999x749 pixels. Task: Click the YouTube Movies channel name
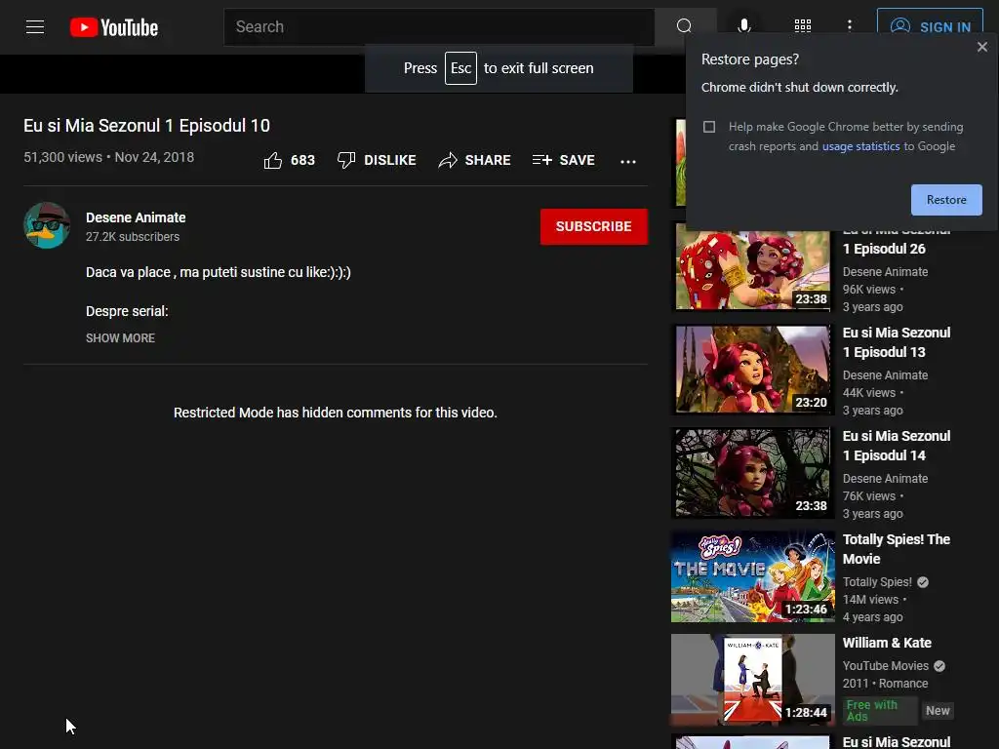886,666
